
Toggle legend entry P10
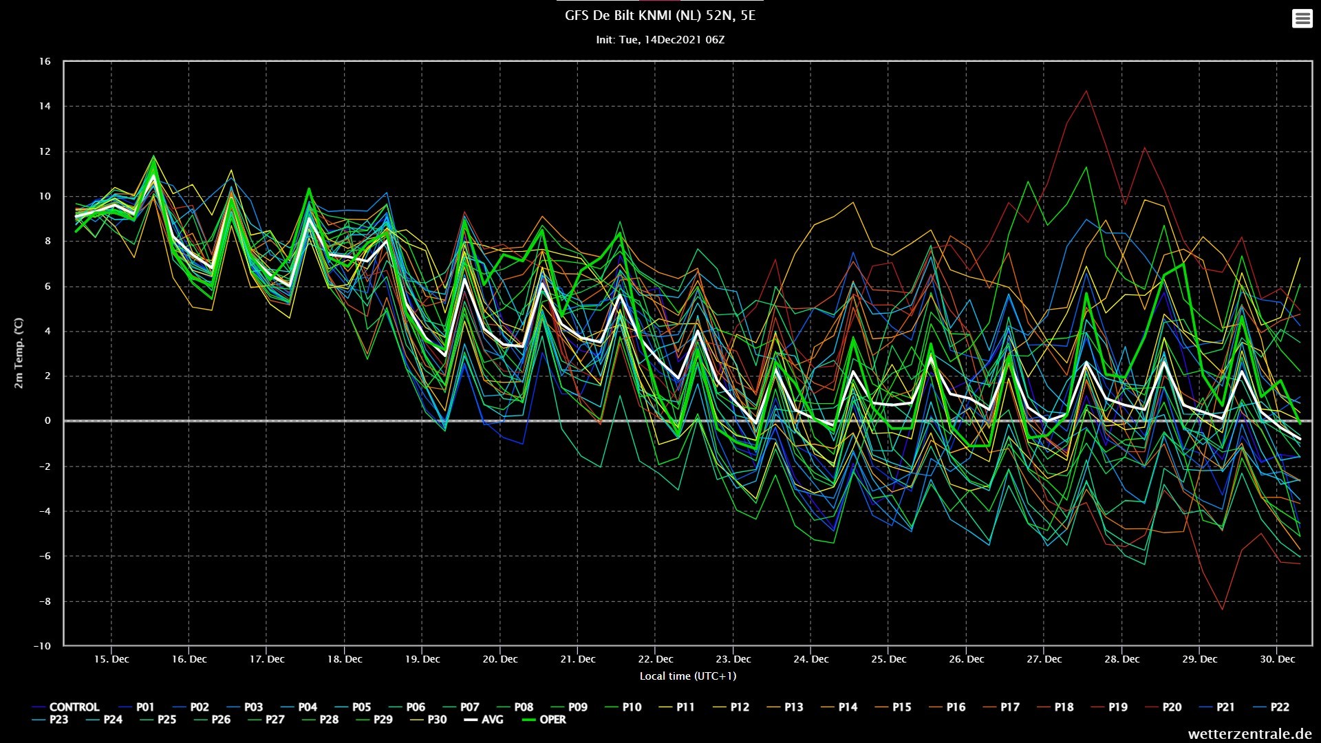[x=623, y=707]
